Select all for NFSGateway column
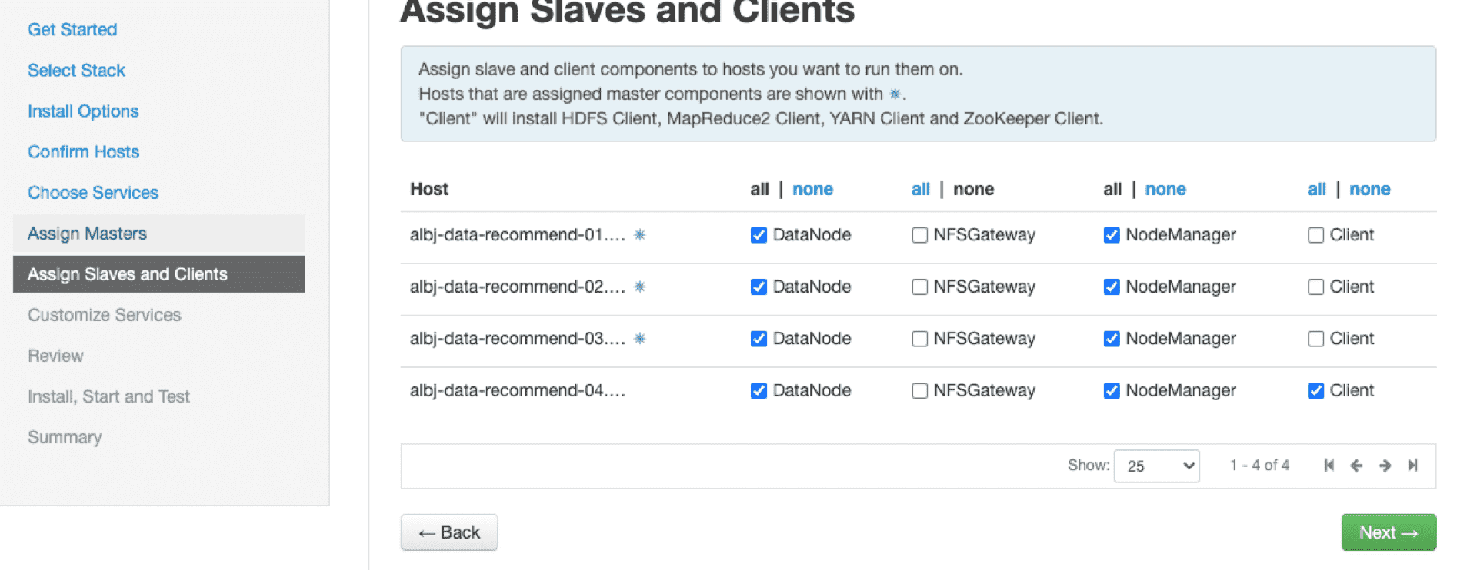This screenshot has height=570, width=1457. tap(920, 189)
